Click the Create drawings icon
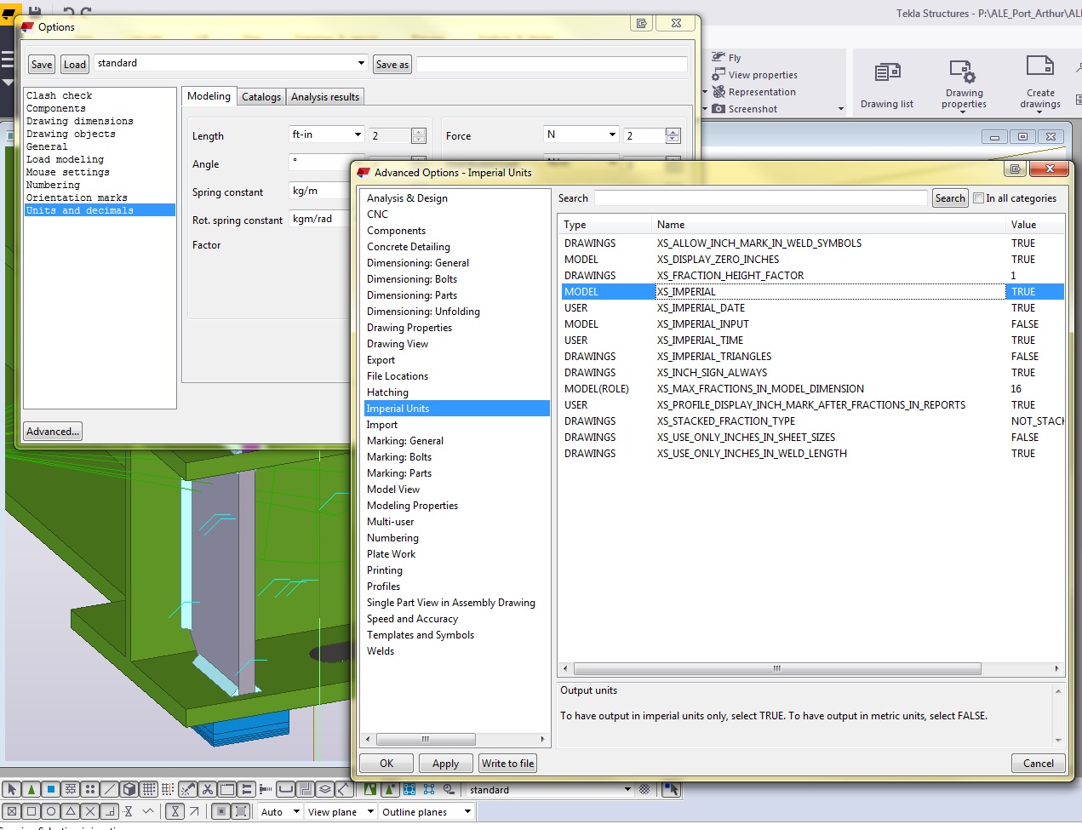This screenshot has width=1082, height=830. pos(1039,67)
